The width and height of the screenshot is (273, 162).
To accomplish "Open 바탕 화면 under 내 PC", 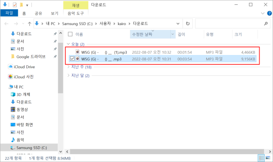I will click(25, 125).
